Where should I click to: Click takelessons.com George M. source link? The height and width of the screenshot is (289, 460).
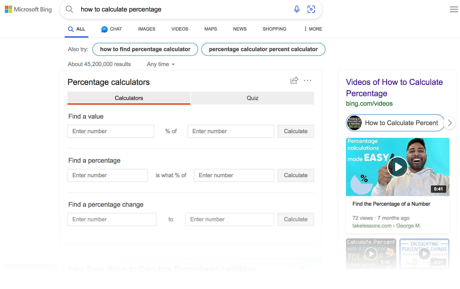(x=386, y=226)
